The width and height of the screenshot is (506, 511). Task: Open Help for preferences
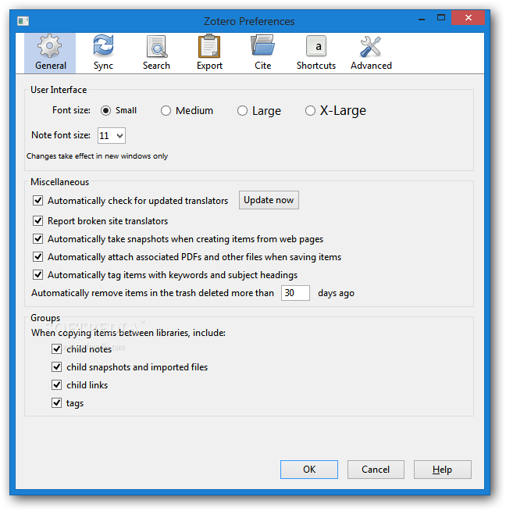[x=443, y=470]
